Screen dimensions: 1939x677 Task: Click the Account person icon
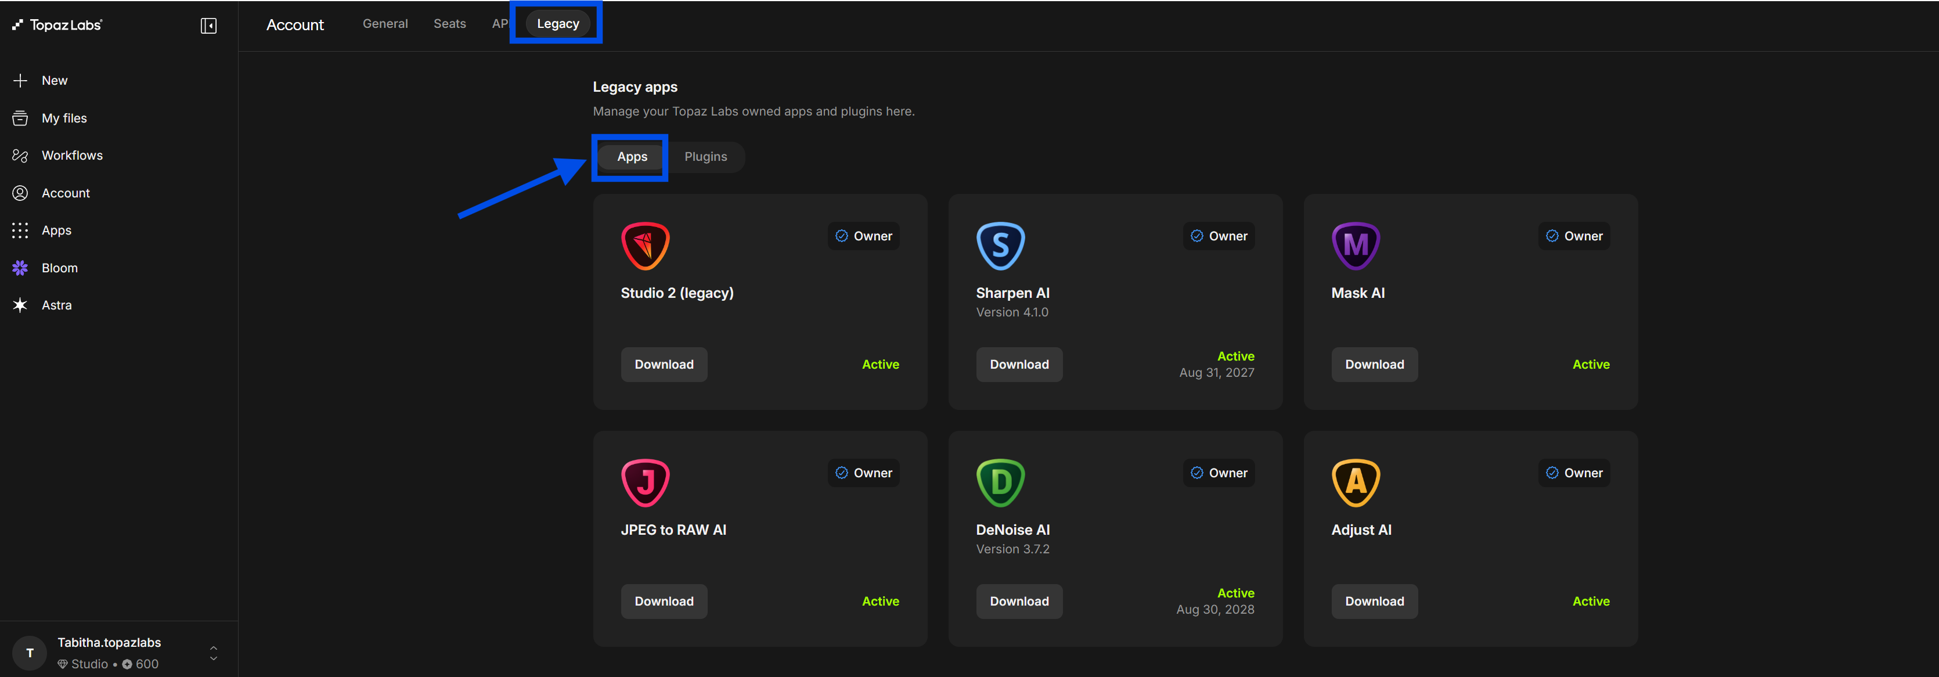[20, 193]
